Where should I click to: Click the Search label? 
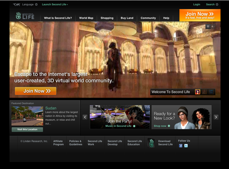pyautogui.click(x=210, y=5)
